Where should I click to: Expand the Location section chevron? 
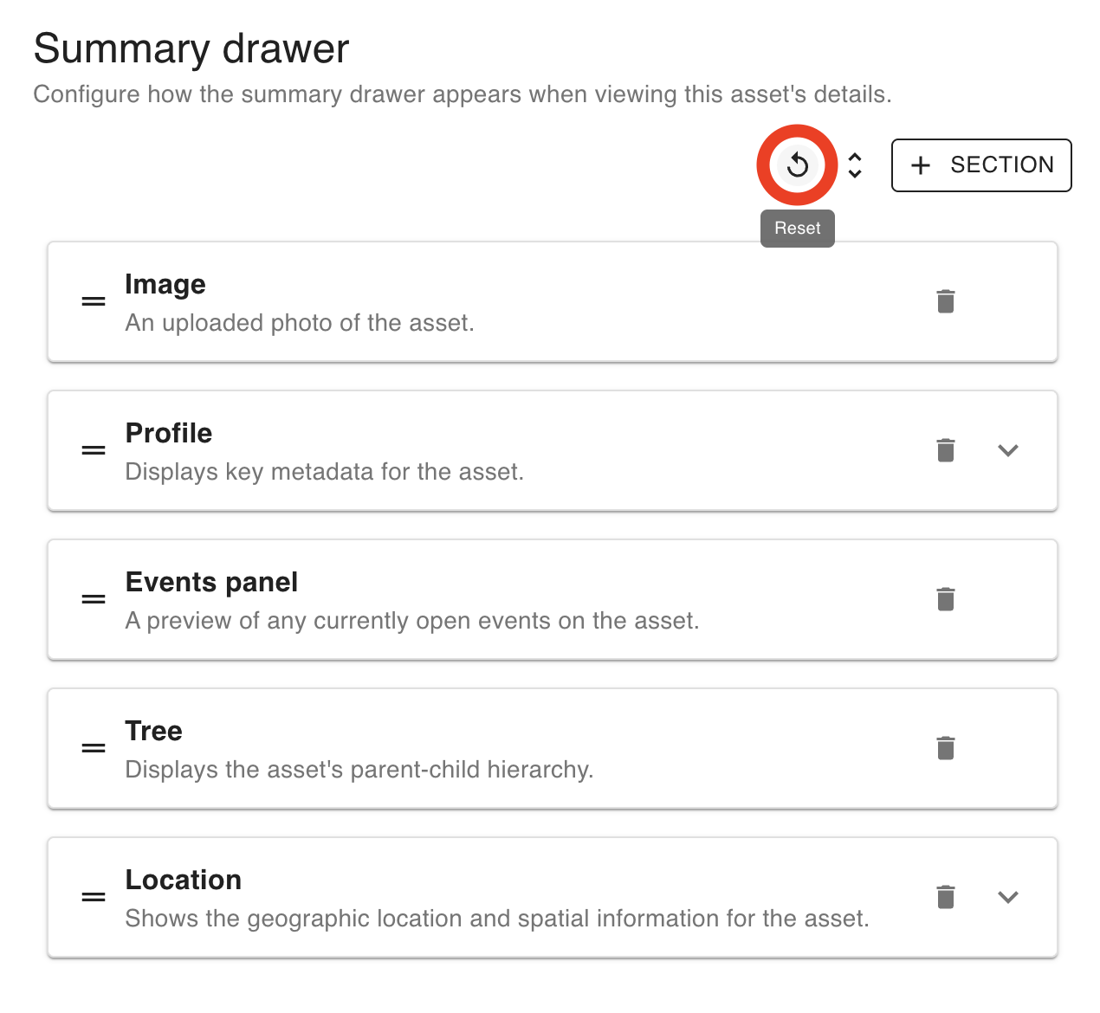click(1007, 897)
